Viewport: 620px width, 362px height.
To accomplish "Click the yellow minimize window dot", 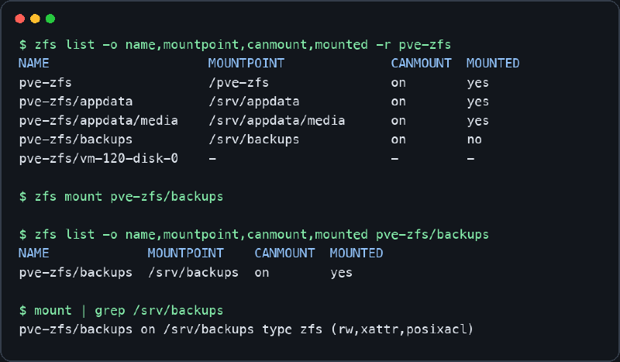I will coord(35,19).
